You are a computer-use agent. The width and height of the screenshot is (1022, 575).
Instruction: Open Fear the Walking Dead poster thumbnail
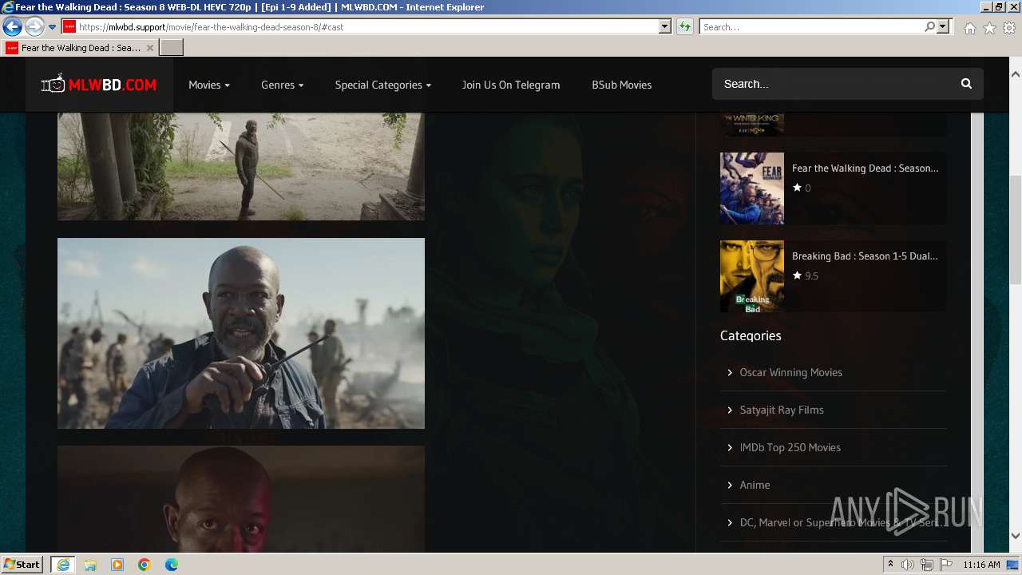752,188
